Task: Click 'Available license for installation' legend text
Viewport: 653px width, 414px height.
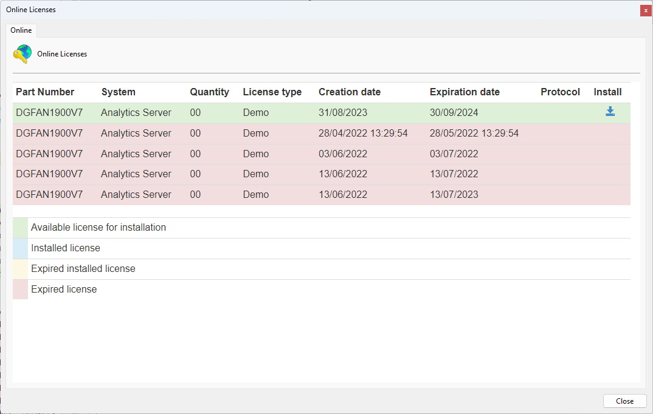Action: click(98, 228)
